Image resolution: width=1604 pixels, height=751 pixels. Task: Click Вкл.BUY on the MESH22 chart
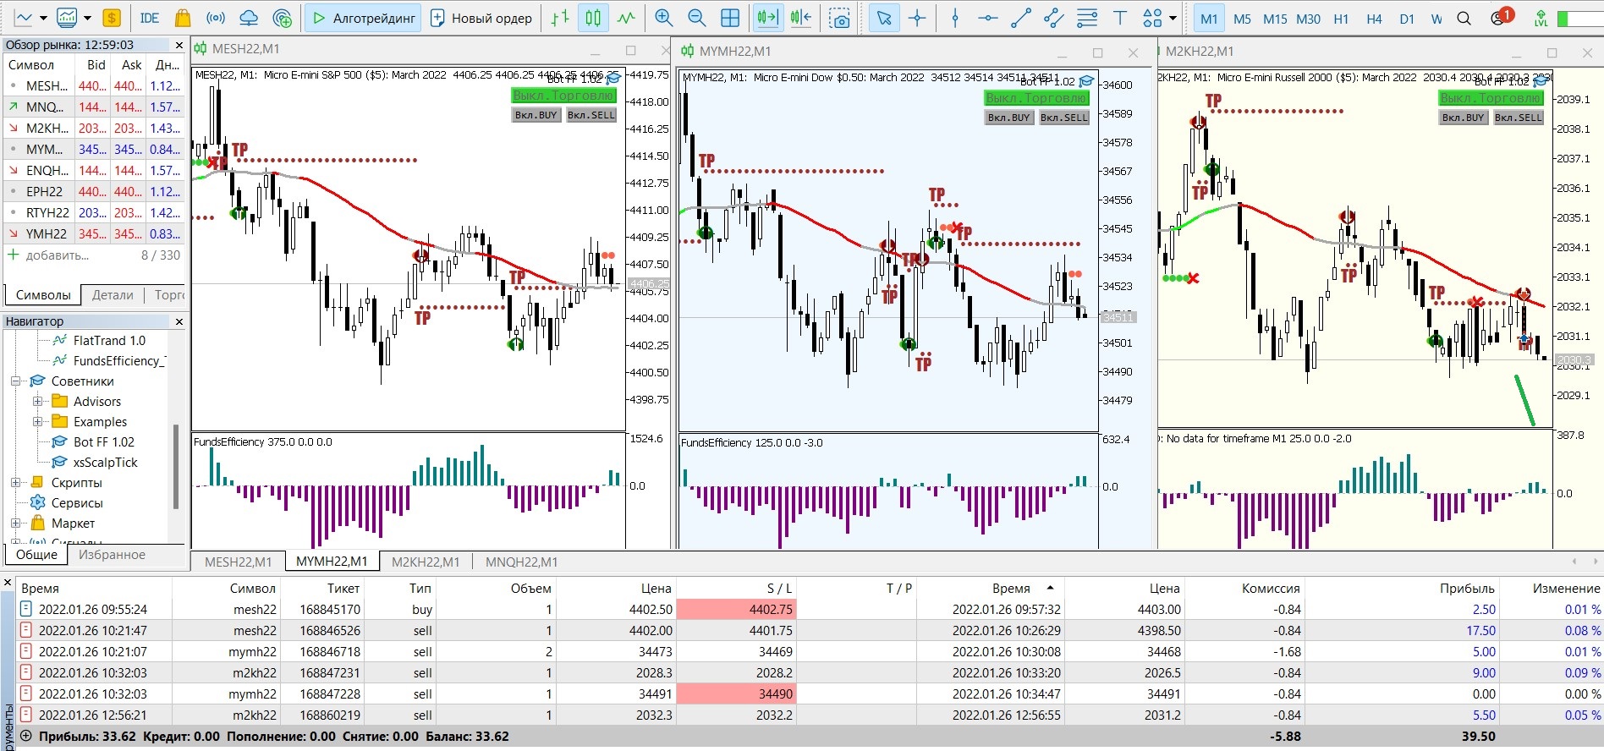pos(536,115)
